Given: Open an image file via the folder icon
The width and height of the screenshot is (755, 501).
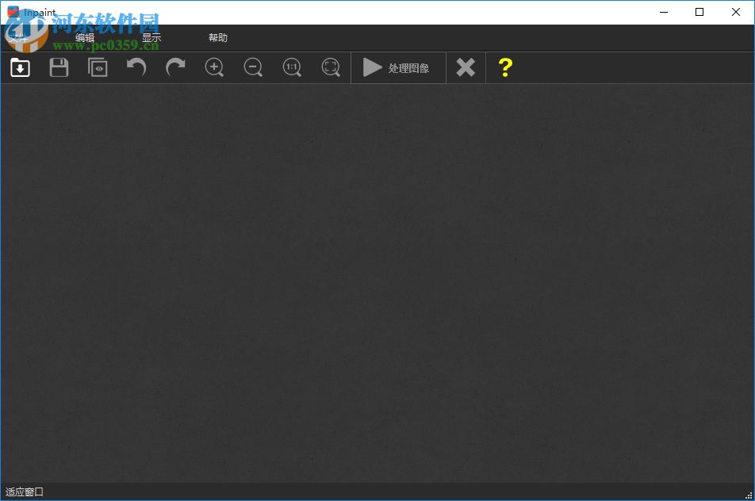Looking at the screenshot, I should pos(20,67).
